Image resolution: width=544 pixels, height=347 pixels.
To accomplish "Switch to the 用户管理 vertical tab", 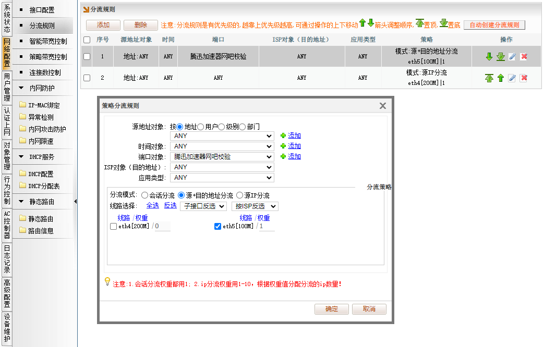I will tap(7, 88).
